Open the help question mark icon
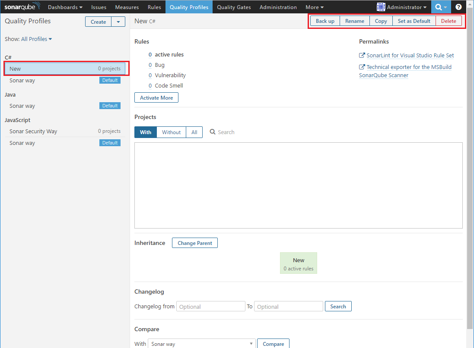Viewport: 474px width, 348px height. [458, 7]
